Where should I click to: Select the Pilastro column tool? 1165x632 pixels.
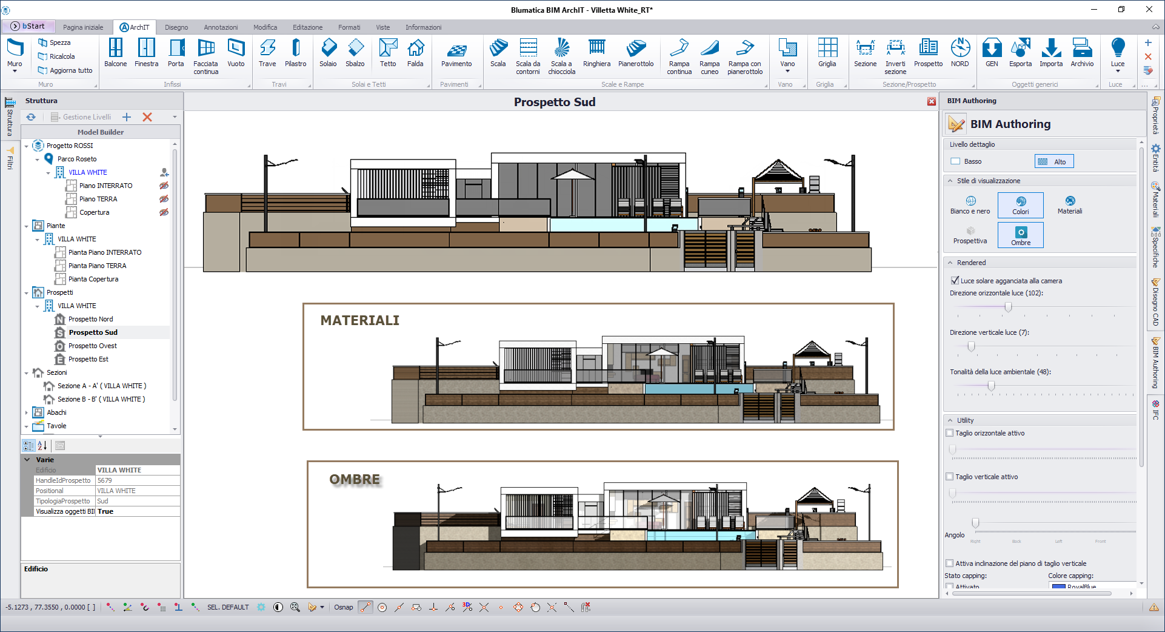pos(295,52)
